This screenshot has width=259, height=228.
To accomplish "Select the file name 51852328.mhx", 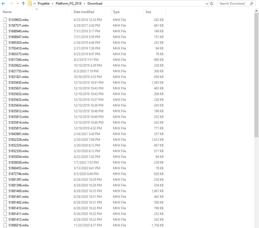I will point(18,140).
